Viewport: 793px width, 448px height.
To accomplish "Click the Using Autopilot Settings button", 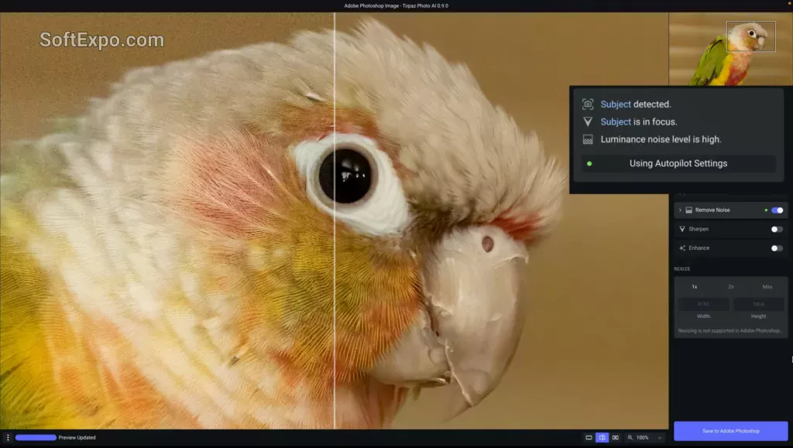I will [x=678, y=163].
